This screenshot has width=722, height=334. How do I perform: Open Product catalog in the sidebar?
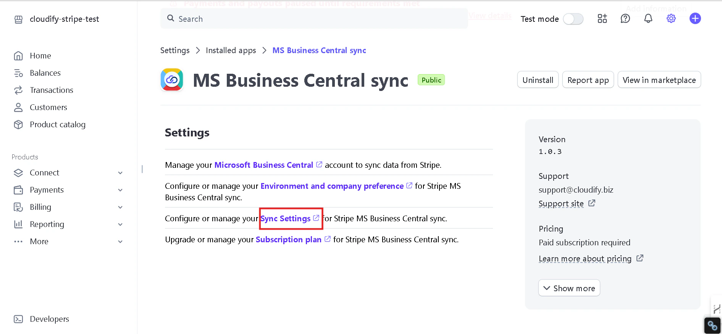point(58,125)
